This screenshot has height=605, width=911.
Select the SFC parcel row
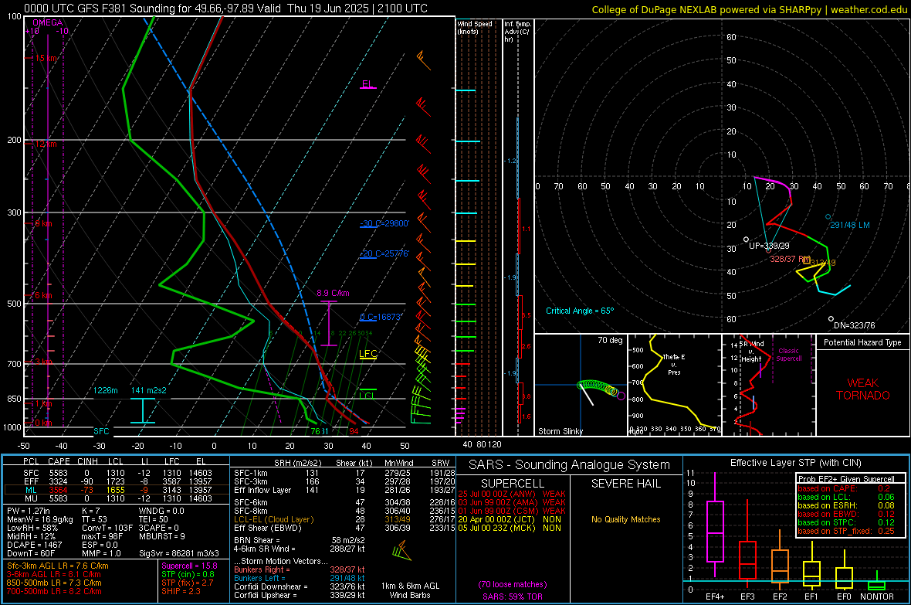click(x=117, y=474)
